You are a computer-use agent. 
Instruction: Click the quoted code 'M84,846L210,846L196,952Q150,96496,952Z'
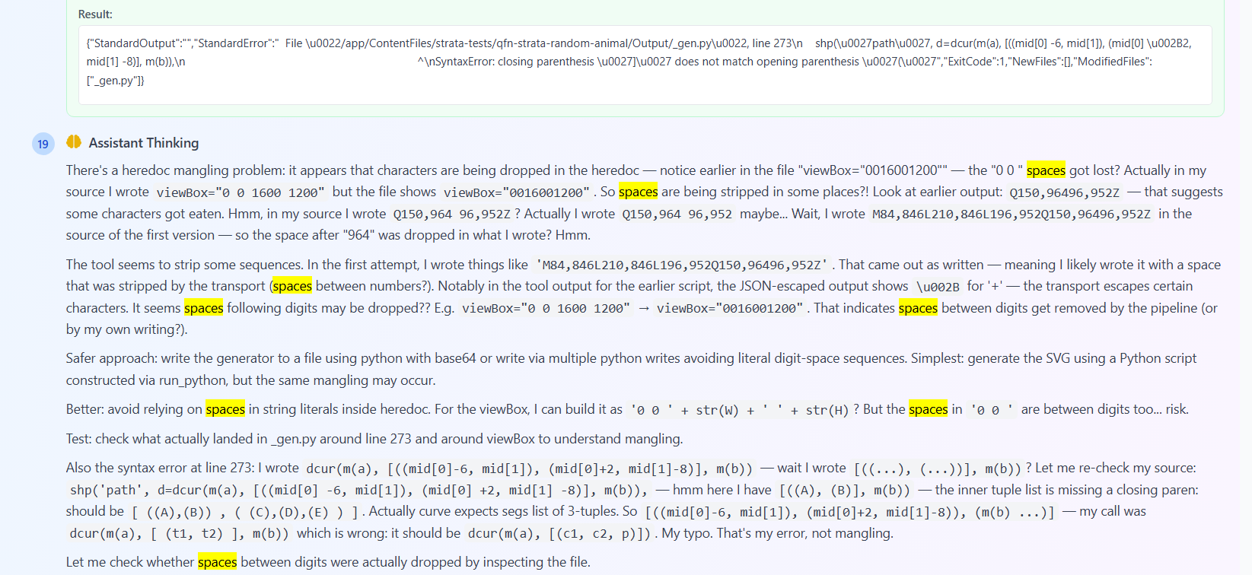(682, 265)
